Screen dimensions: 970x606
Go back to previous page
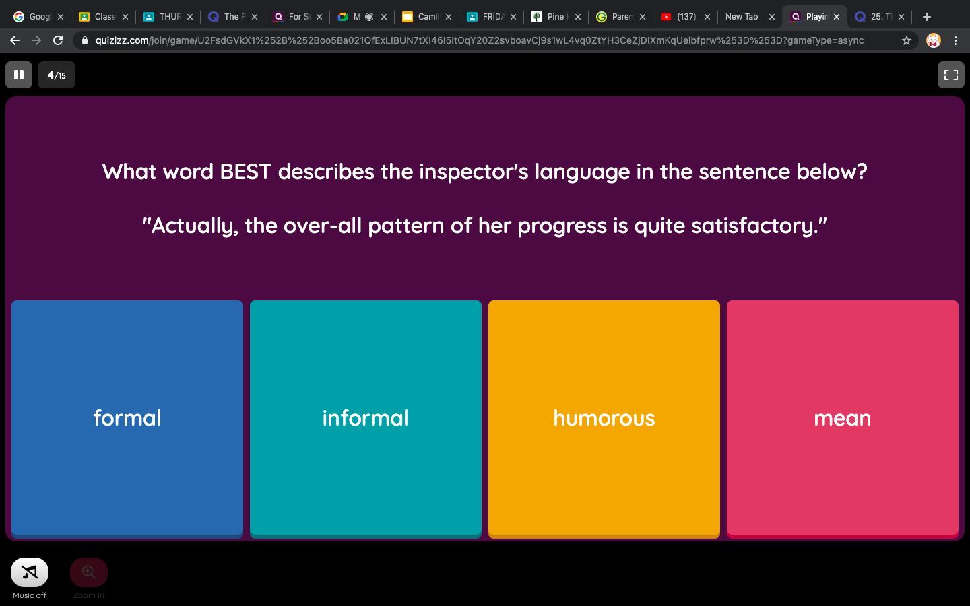pos(15,40)
